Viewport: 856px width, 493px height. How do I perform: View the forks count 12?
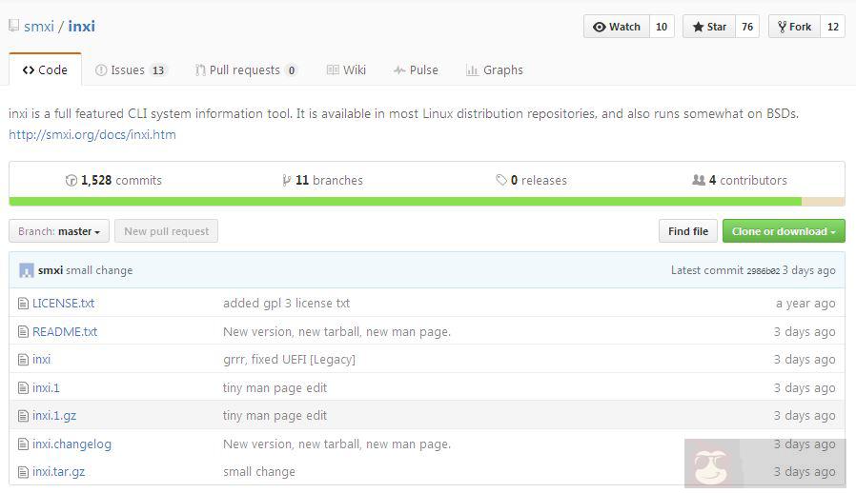[832, 27]
